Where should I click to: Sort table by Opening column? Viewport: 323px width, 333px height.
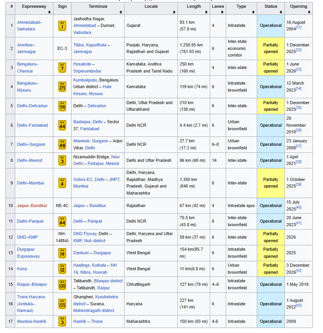pyautogui.click(x=309, y=12)
